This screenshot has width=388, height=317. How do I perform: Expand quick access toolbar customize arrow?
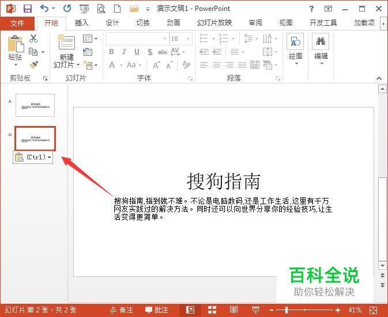[x=148, y=9]
